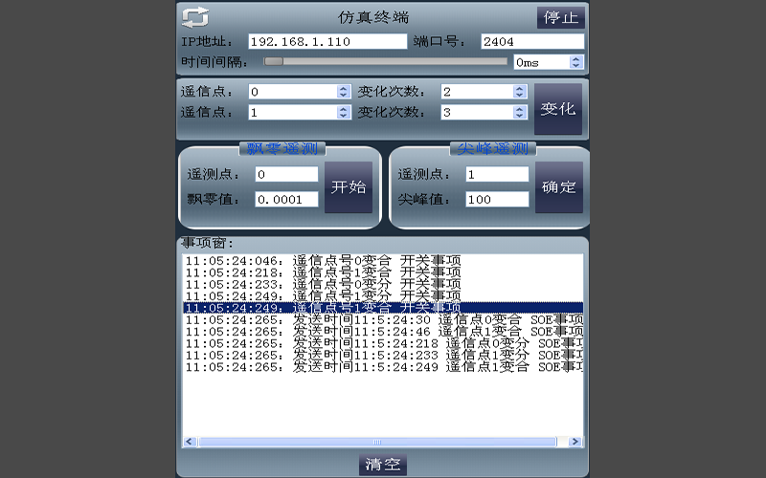Click spinner of 变化次数 field showing 3
766x478 pixels.
click(x=520, y=112)
